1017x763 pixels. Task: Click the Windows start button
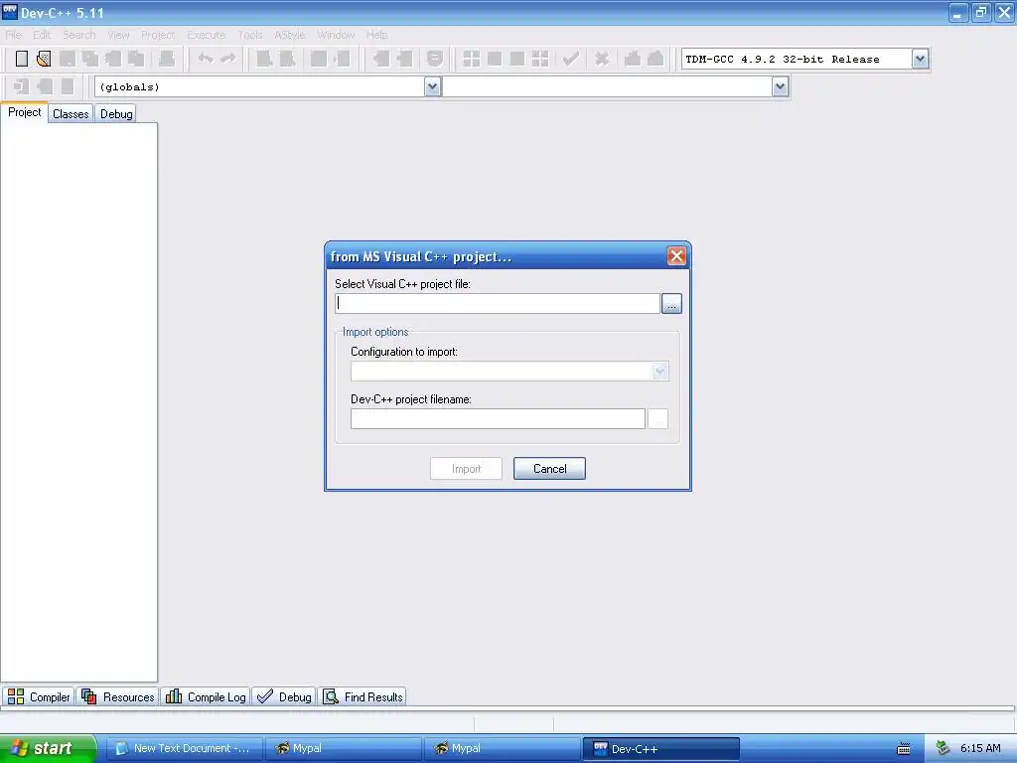pos(48,748)
